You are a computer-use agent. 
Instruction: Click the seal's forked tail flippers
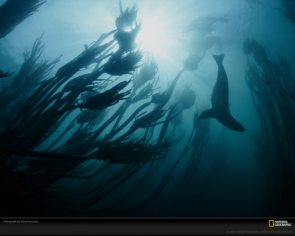pyautogui.click(x=218, y=59)
